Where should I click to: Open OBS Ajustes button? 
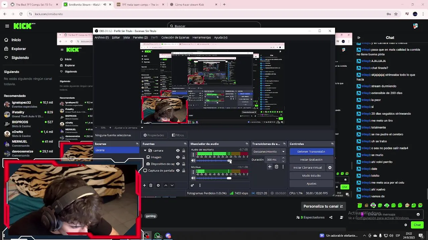point(311,184)
